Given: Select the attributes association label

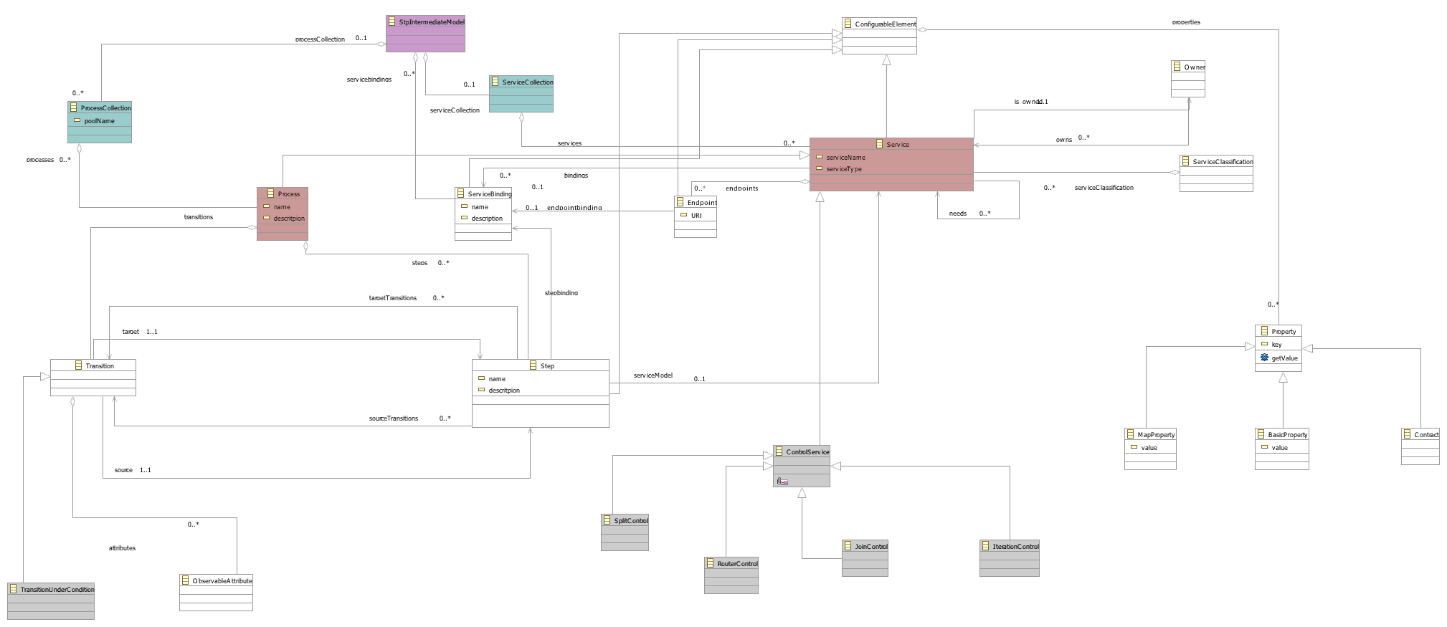Looking at the screenshot, I should [122, 548].
